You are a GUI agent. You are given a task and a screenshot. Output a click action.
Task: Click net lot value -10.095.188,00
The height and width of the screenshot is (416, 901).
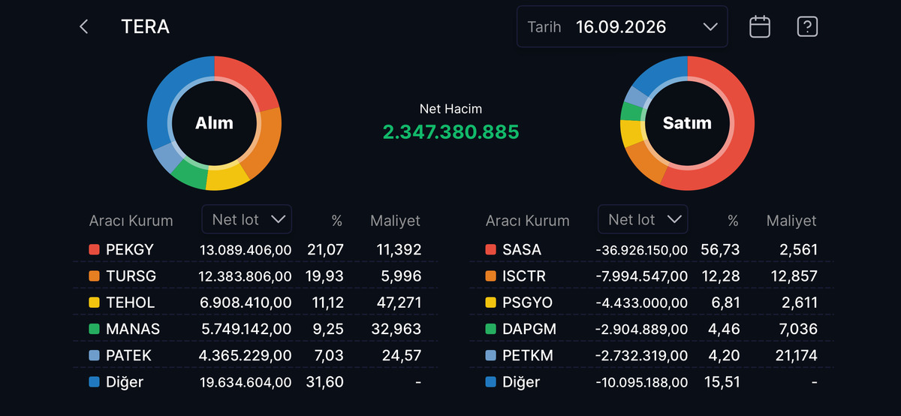coord(642,382)
